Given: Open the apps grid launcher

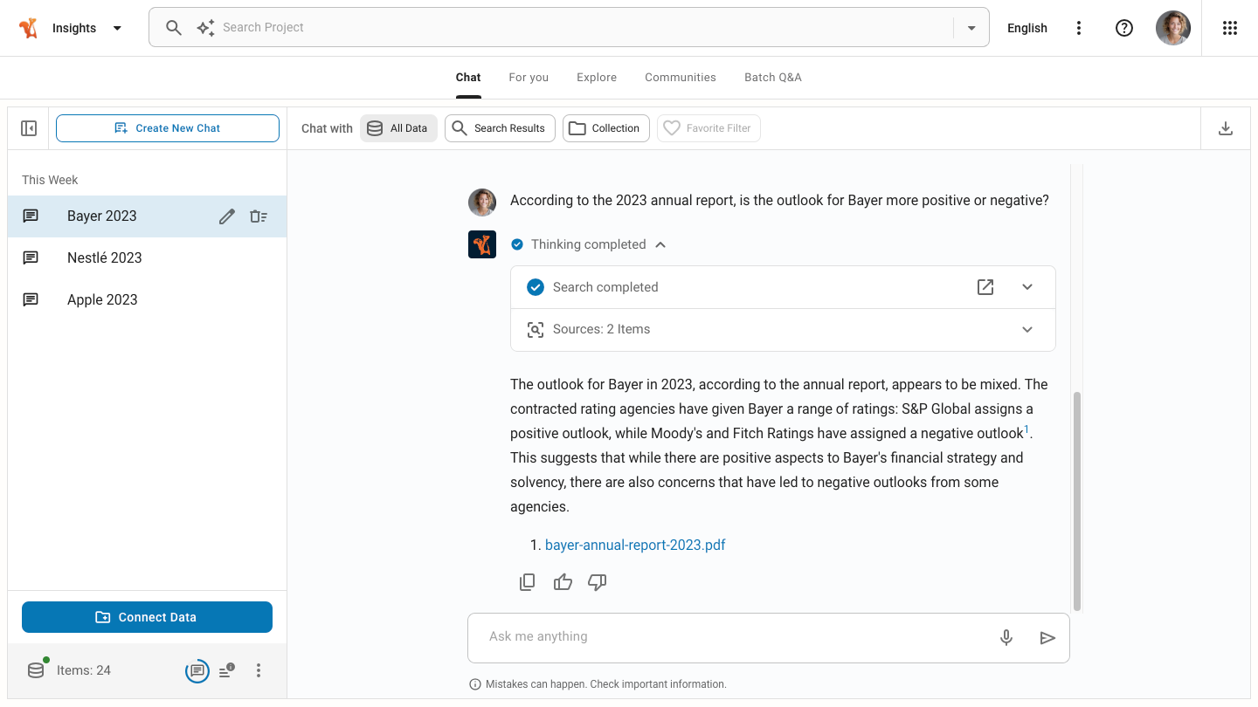Looking at the screenshot, I should click(1230, 28).
